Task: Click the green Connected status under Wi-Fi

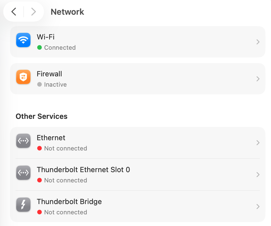Action: click(x=60, y=47)
